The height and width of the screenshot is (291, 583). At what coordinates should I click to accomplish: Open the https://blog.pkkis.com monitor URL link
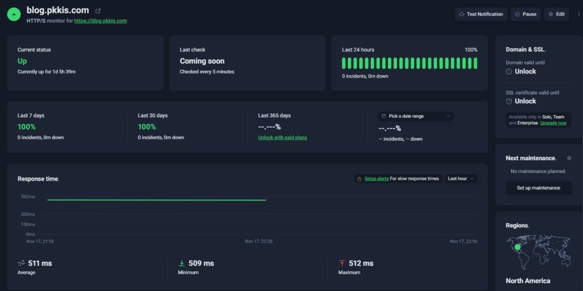click(100, 21)
